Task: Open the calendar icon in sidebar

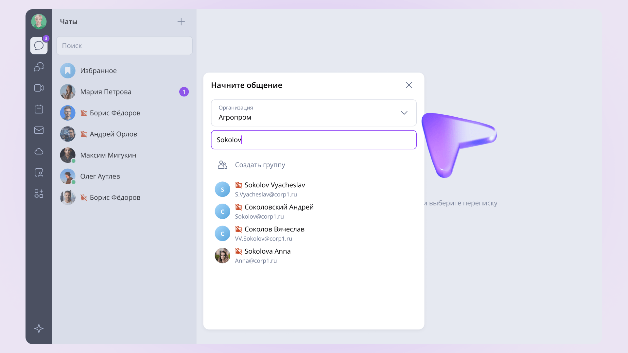Action: (39, 109)
